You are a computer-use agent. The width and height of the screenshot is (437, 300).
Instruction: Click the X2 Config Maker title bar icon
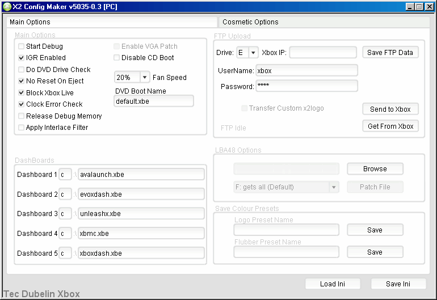[x=7, y=6]
